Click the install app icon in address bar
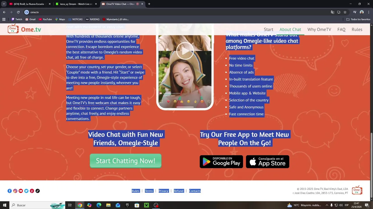Screen dimensions: 373x209 [x=339, y=12]
